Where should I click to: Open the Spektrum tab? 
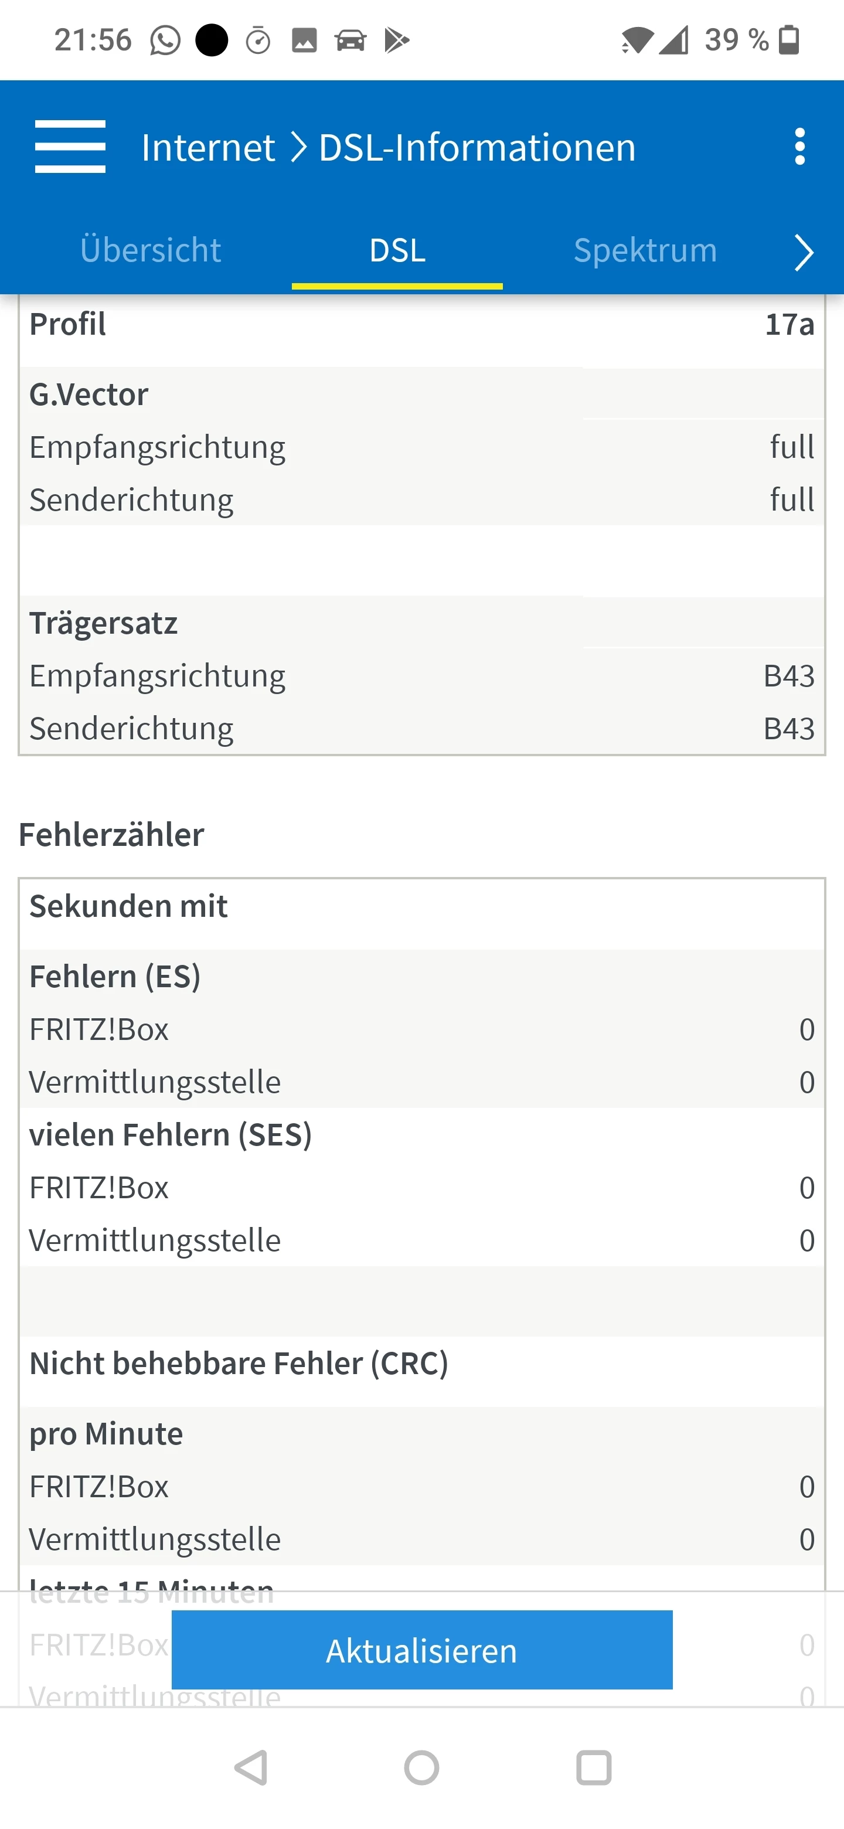(x=645, y=251)
